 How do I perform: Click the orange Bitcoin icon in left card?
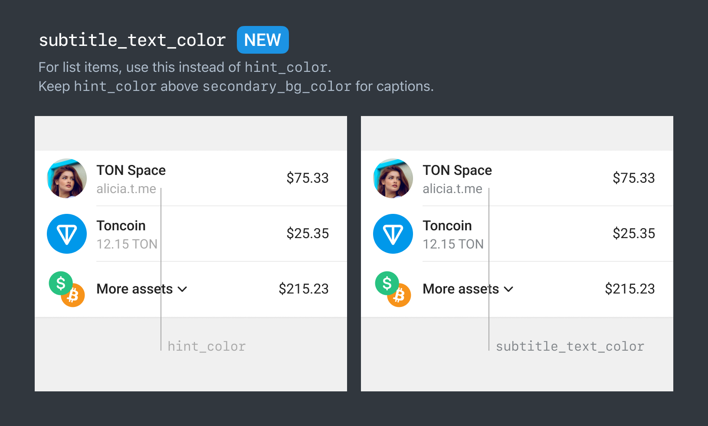(74, 296)
